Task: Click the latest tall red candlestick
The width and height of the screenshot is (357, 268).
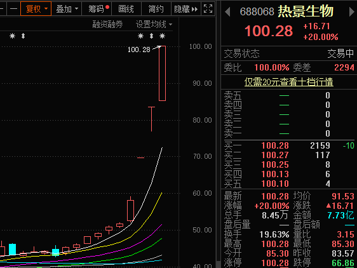Action: tap(162, 73)
